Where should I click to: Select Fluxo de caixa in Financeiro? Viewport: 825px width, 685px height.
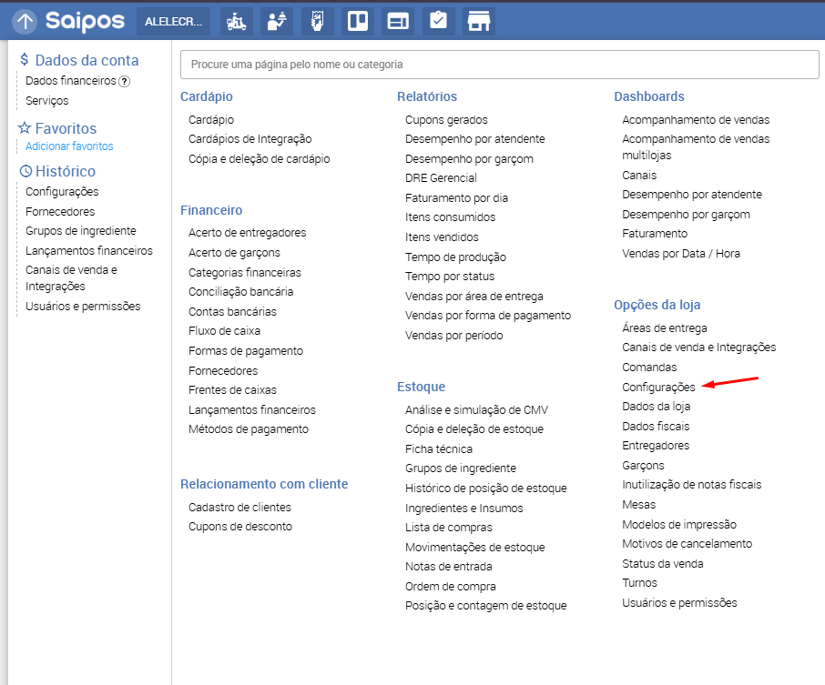click(x=224, y=331)
